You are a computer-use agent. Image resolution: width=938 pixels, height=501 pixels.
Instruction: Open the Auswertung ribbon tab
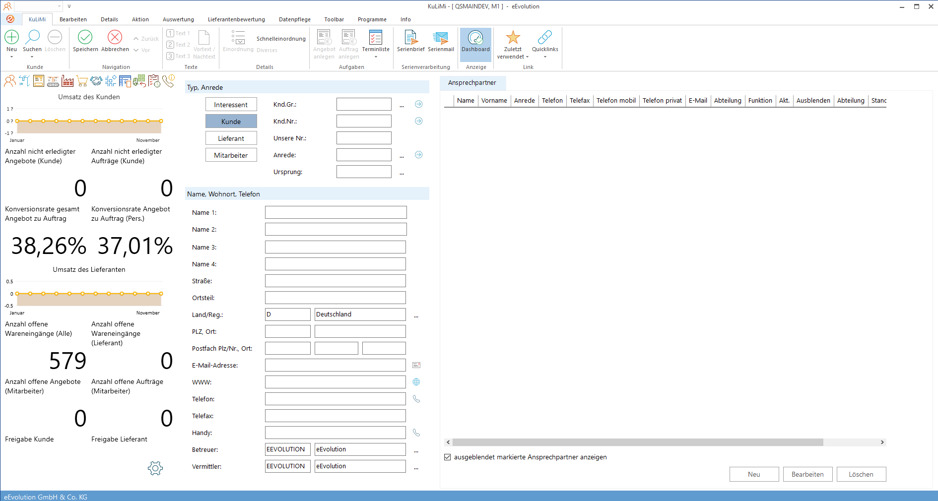coord(178,19)
